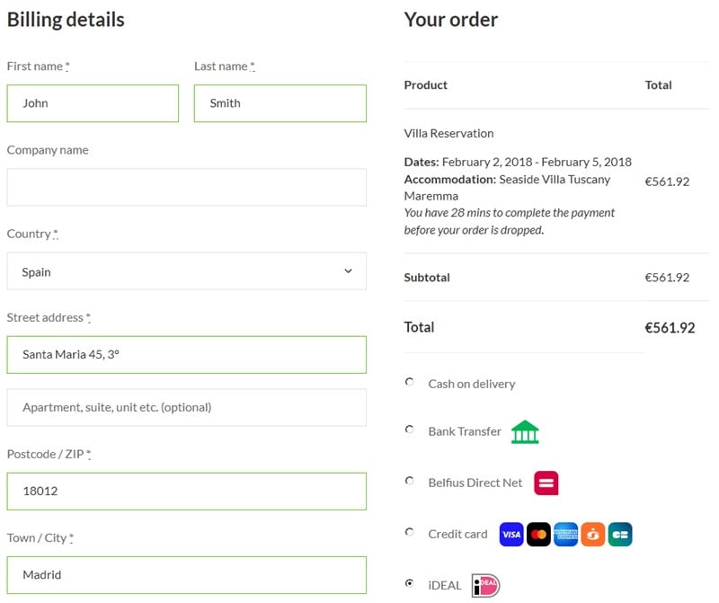Focus the Postcode / ZIP field

186,492
